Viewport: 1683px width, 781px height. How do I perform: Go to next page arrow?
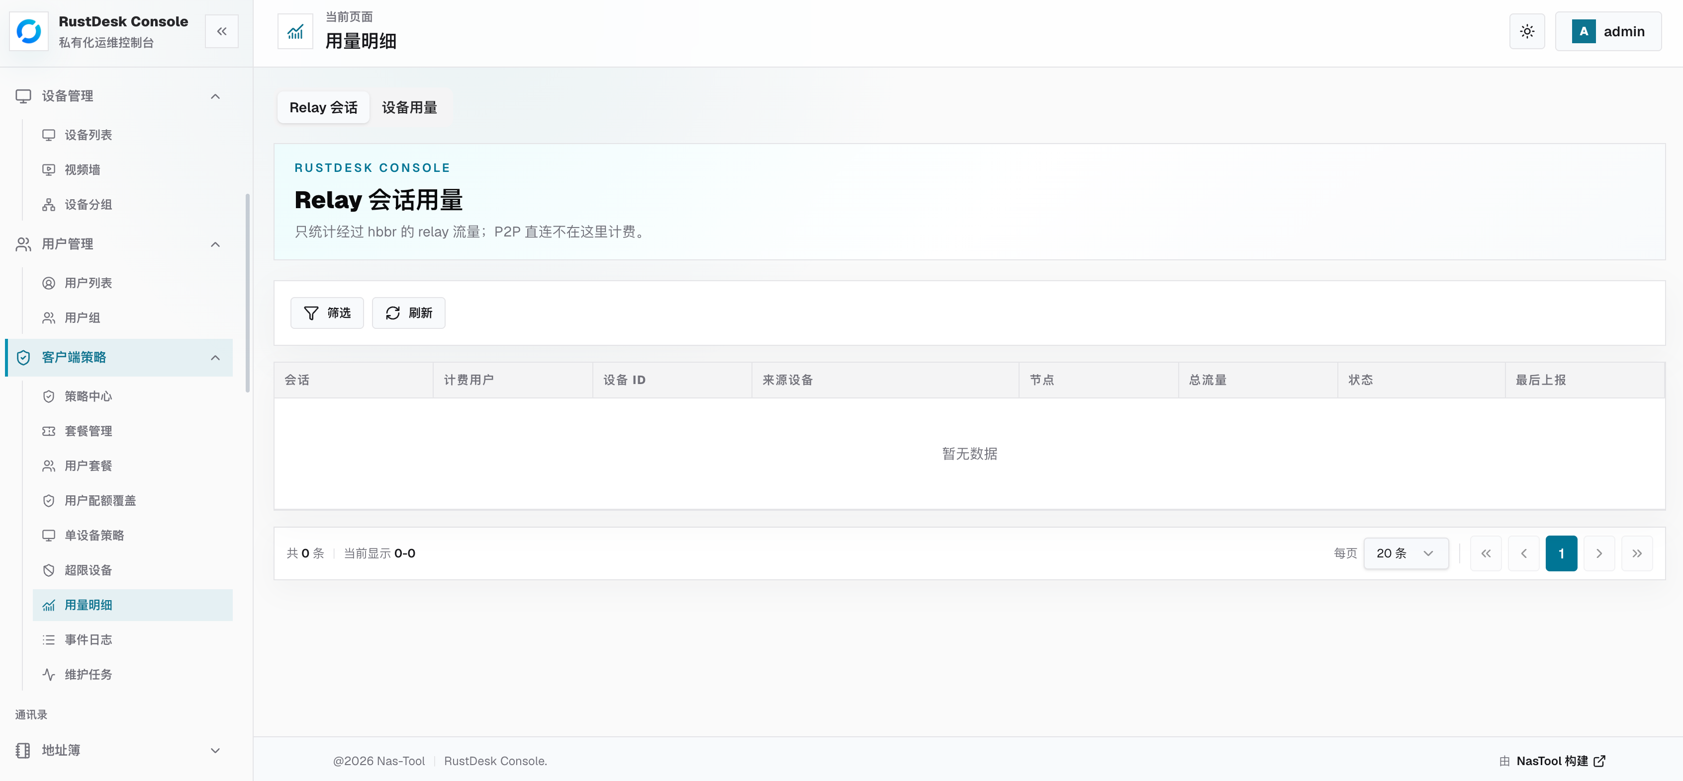point(1599,553)
